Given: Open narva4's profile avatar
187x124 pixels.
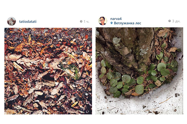Looking at the screenshot, I should click(103, 21).
